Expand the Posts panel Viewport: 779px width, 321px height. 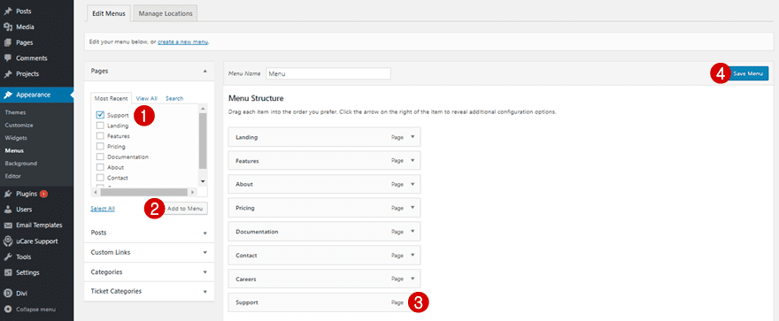pos(149,233)
